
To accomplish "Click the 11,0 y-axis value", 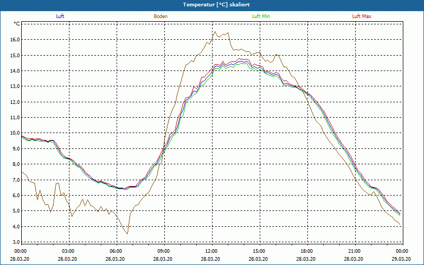I will click(x=15, y=118).
